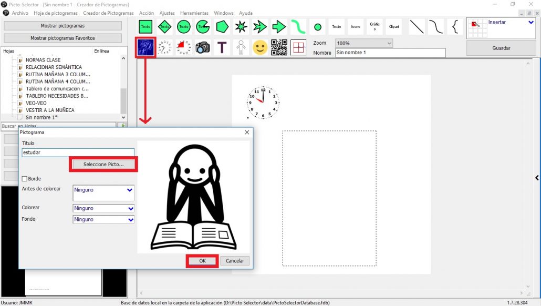Pick the freehand curve drawing tool
Image resolution: width=541 pixels, height=306 pixels.
[x=298, y=25]
